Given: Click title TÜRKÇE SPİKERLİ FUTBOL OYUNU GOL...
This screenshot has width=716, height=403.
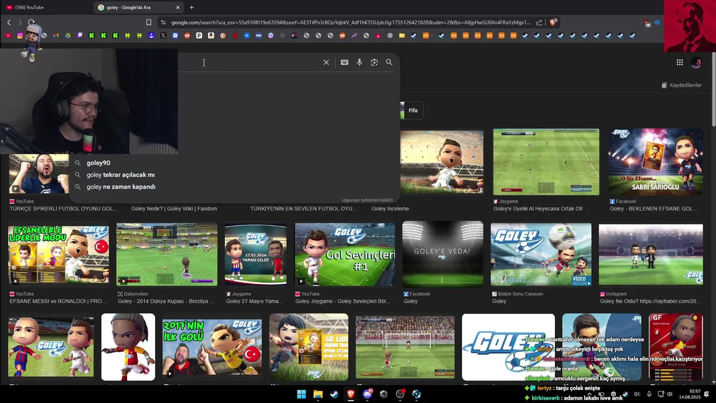Looking at the screenshot, I should click(64, 209).
